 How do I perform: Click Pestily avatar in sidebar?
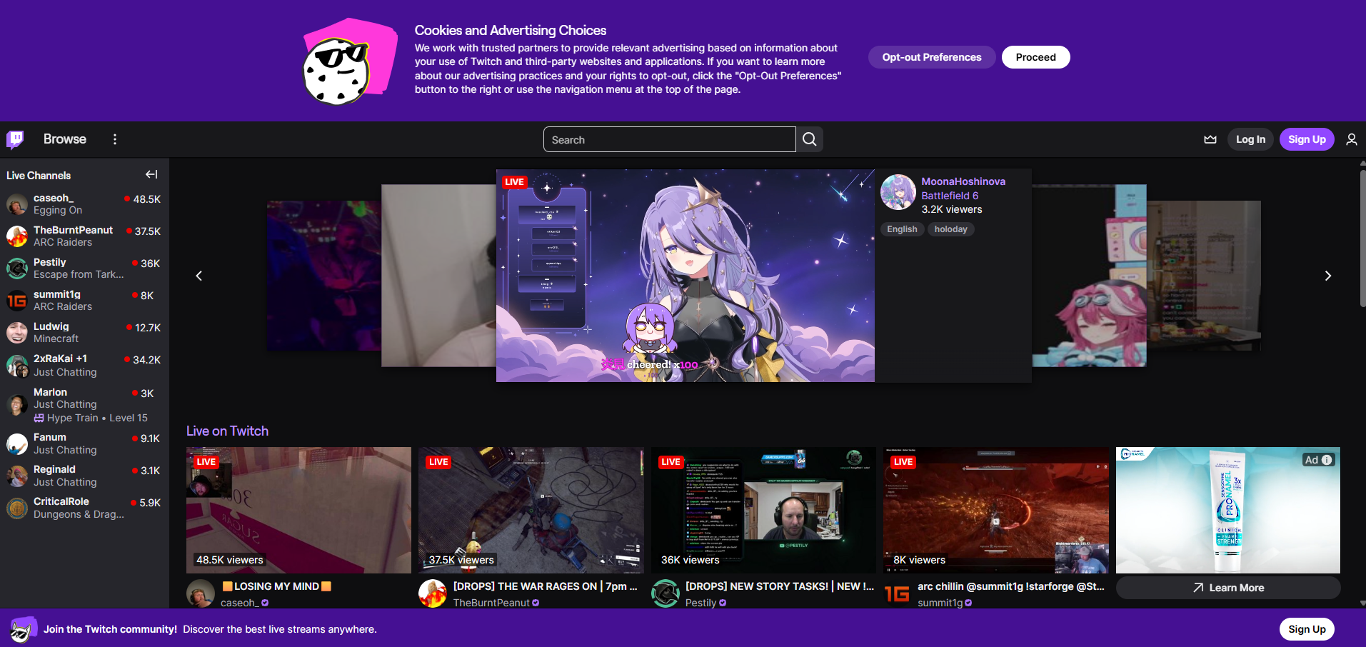click(x=17, y=269)
